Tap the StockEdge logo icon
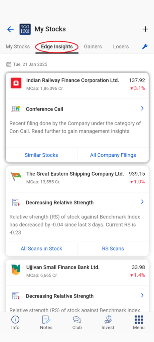The height and width of the screenshot is (342, 154). point(25,29)
